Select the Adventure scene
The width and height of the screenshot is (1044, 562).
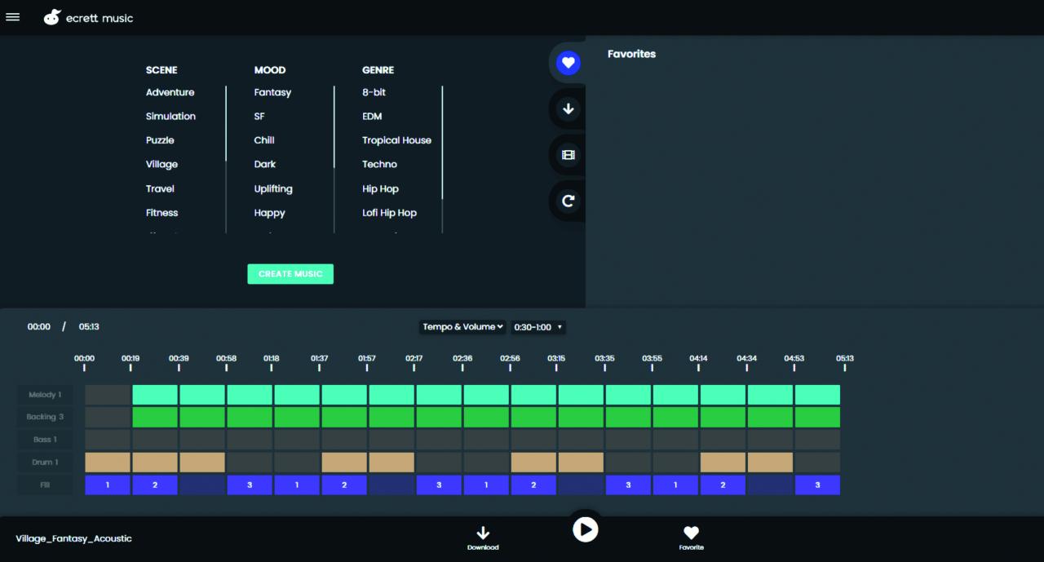pos(170,92)
